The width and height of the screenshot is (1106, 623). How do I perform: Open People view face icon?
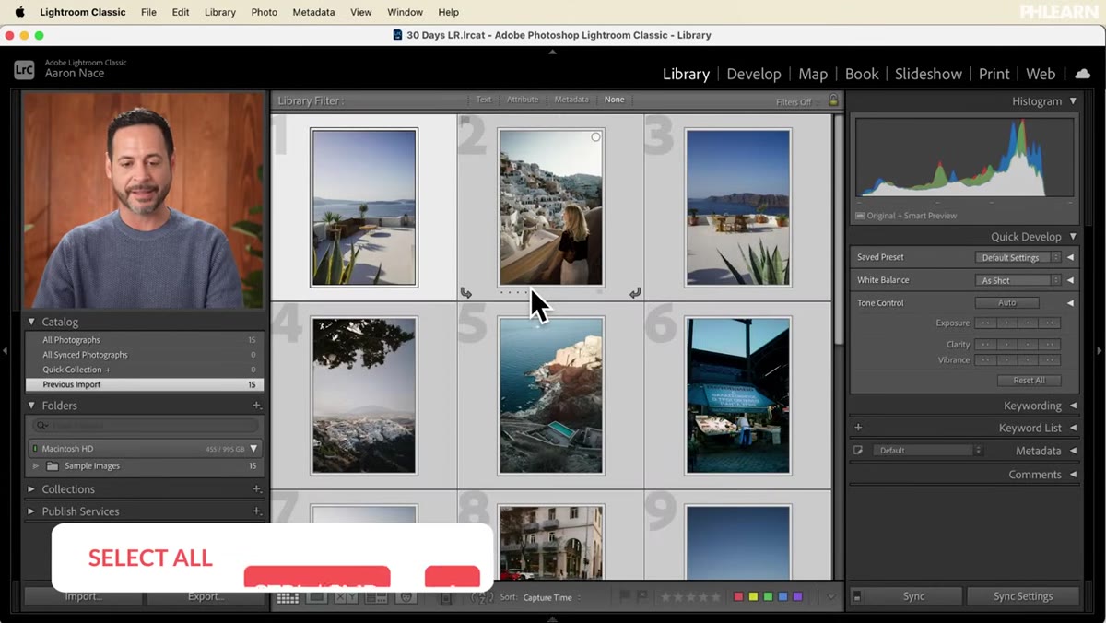[405, 597]
